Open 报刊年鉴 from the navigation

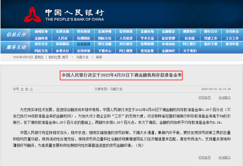point(232,44)
